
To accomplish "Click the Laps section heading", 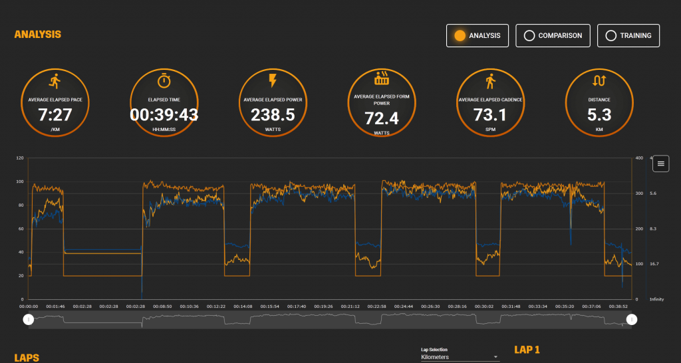I will pyautogui.click(x=27, y=358).
